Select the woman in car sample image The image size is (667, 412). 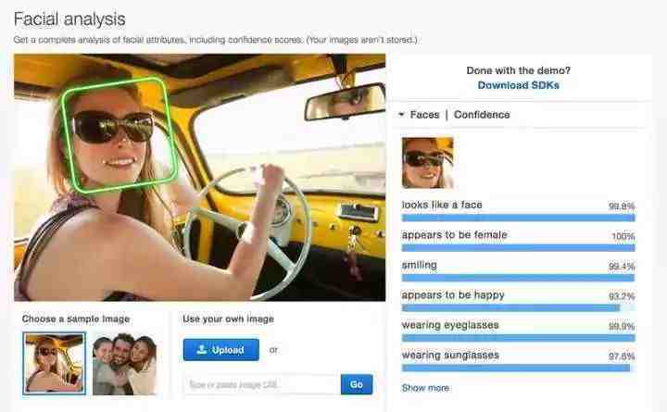click(54, 364)
